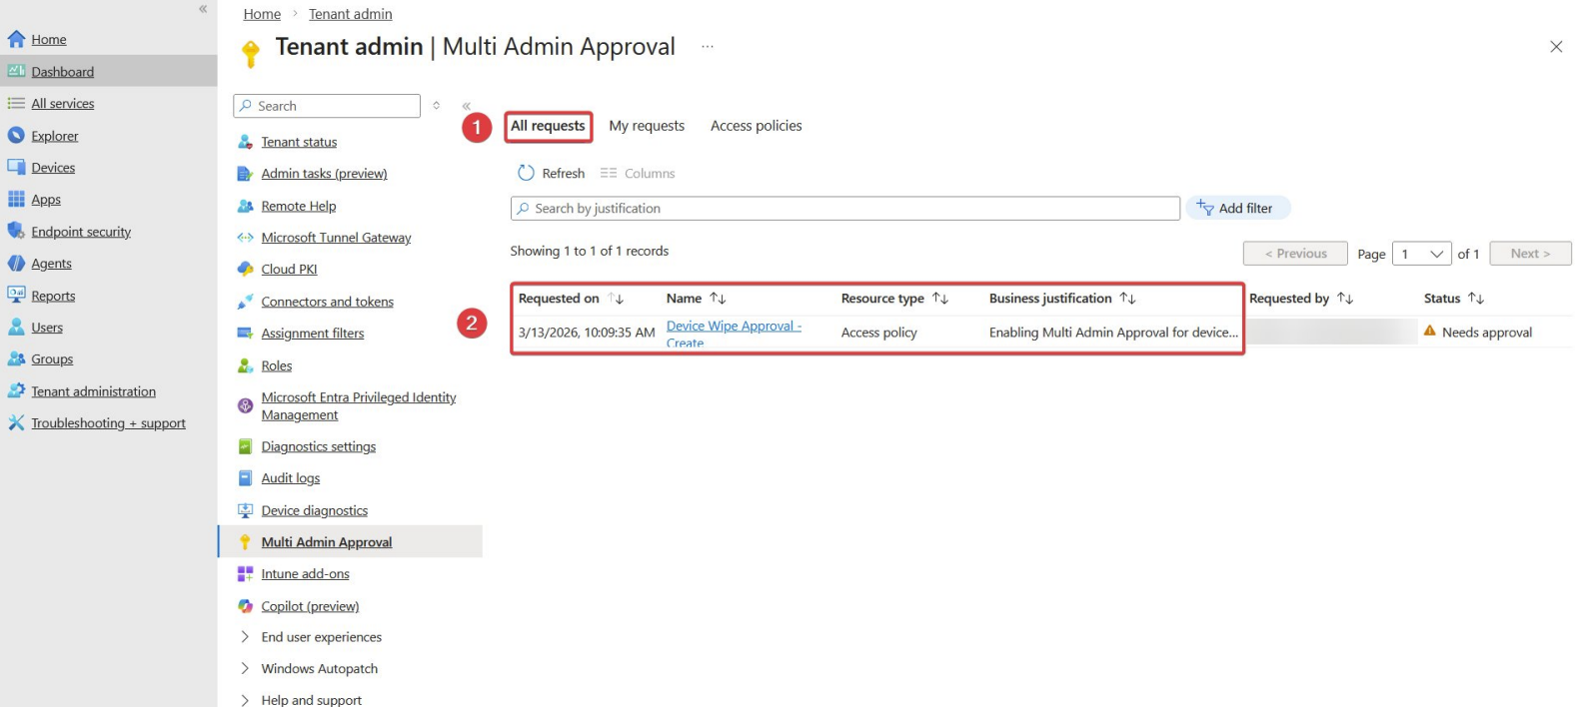Viewport: 1575px width, 707px height.
Task: Click the Tenant status icon
Action: [245, 142]
